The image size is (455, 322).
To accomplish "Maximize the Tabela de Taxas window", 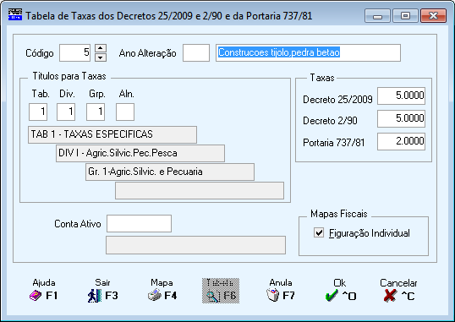I will pos(405,16).
